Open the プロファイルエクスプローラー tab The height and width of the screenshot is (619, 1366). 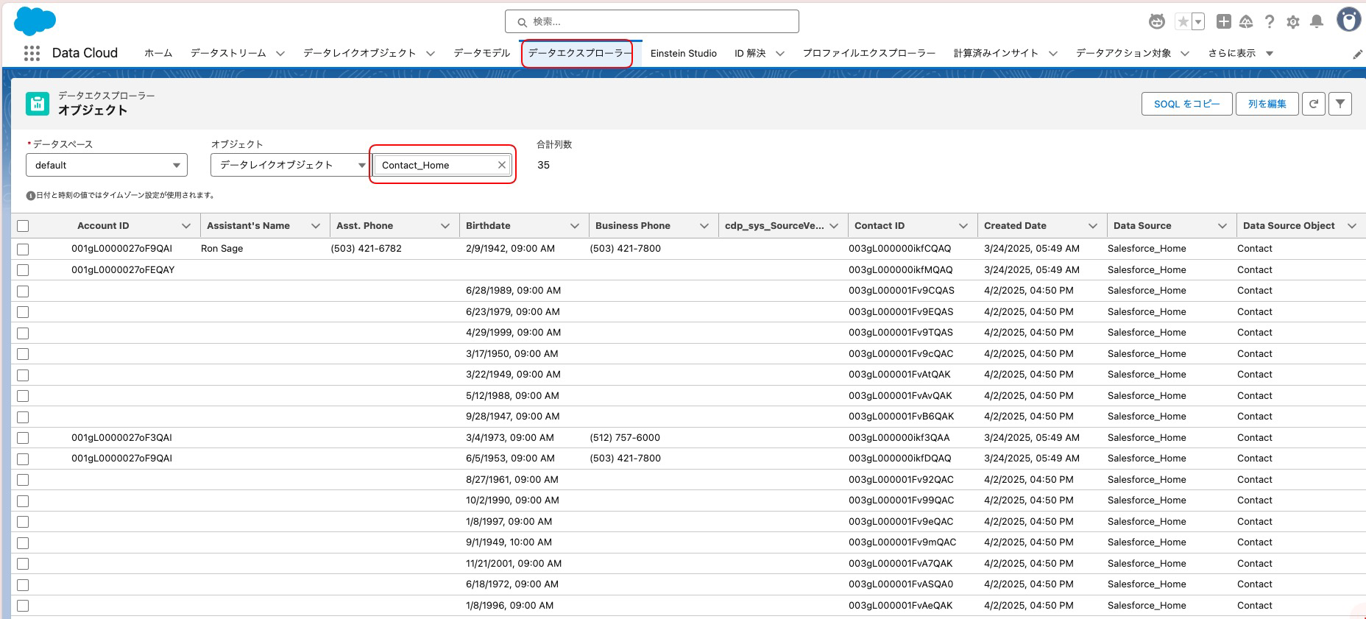pos(869,53)
